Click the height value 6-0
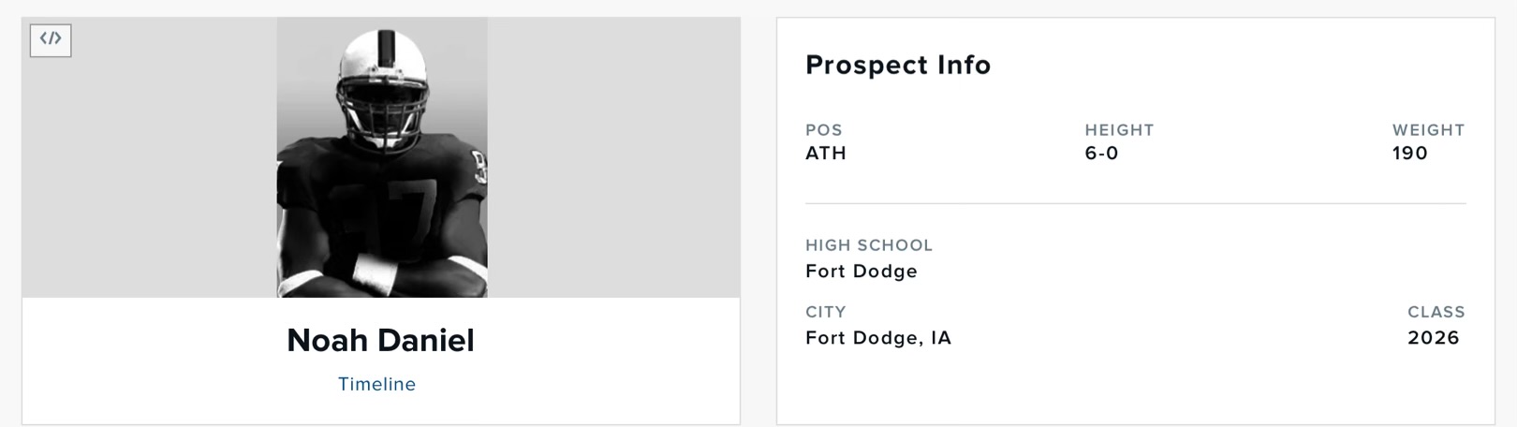This screenshot has width=1517, height=427. (1101, 154)
